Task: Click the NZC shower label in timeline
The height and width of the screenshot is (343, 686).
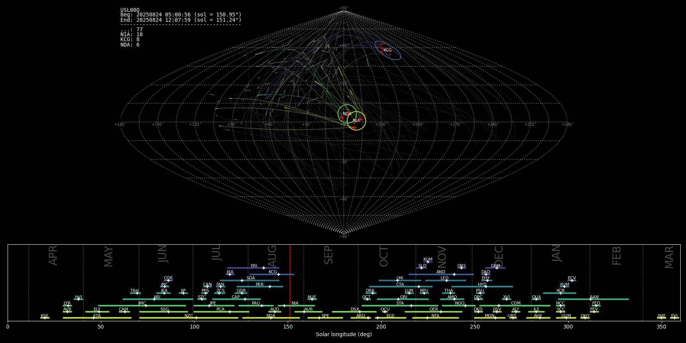Action: tap(189, 316)
